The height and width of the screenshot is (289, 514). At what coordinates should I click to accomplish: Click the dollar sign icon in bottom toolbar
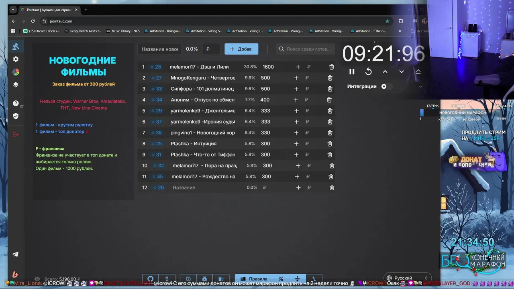coord(167,279)
